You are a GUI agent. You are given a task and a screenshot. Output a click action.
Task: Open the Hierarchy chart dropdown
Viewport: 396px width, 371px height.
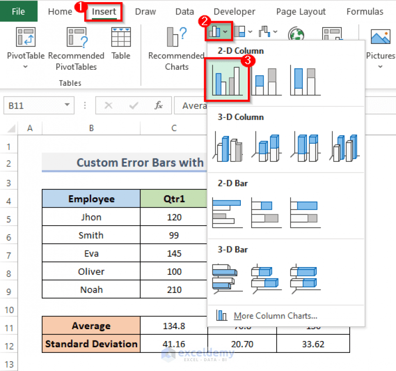[x=243, y=32]
